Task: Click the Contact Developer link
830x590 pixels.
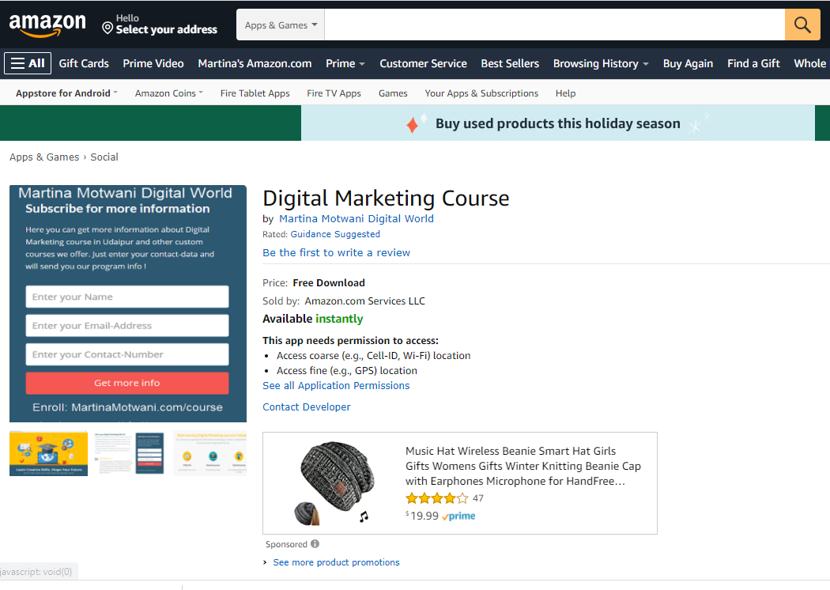Action: pos(306,407)
